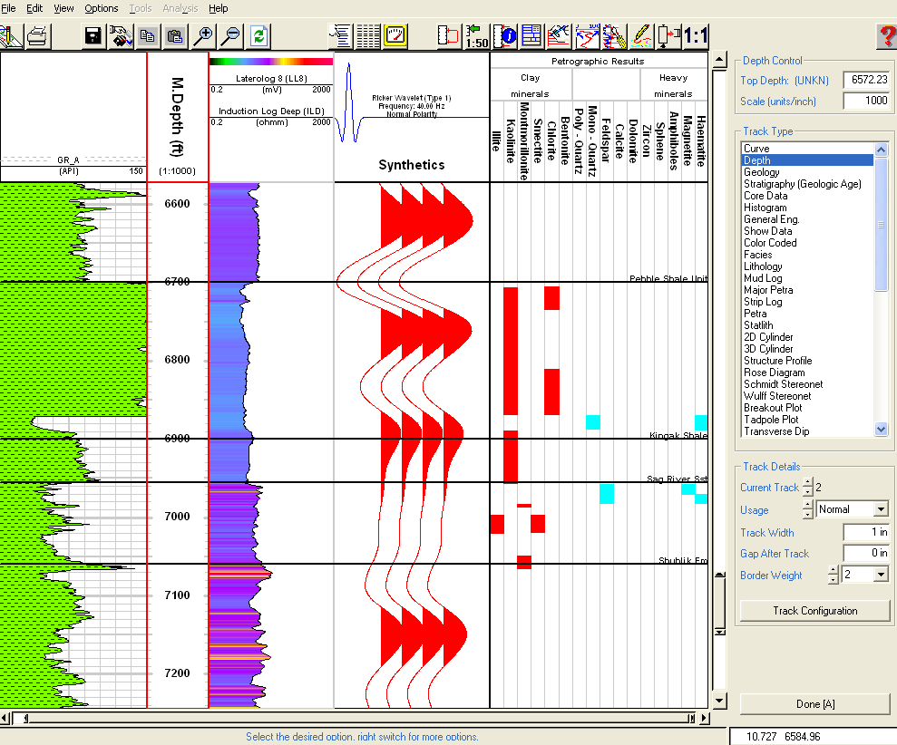The width and height of the screenshot is (897, 745).
Task: Select Lithology in the Track Type list
Action: [808, 266]
